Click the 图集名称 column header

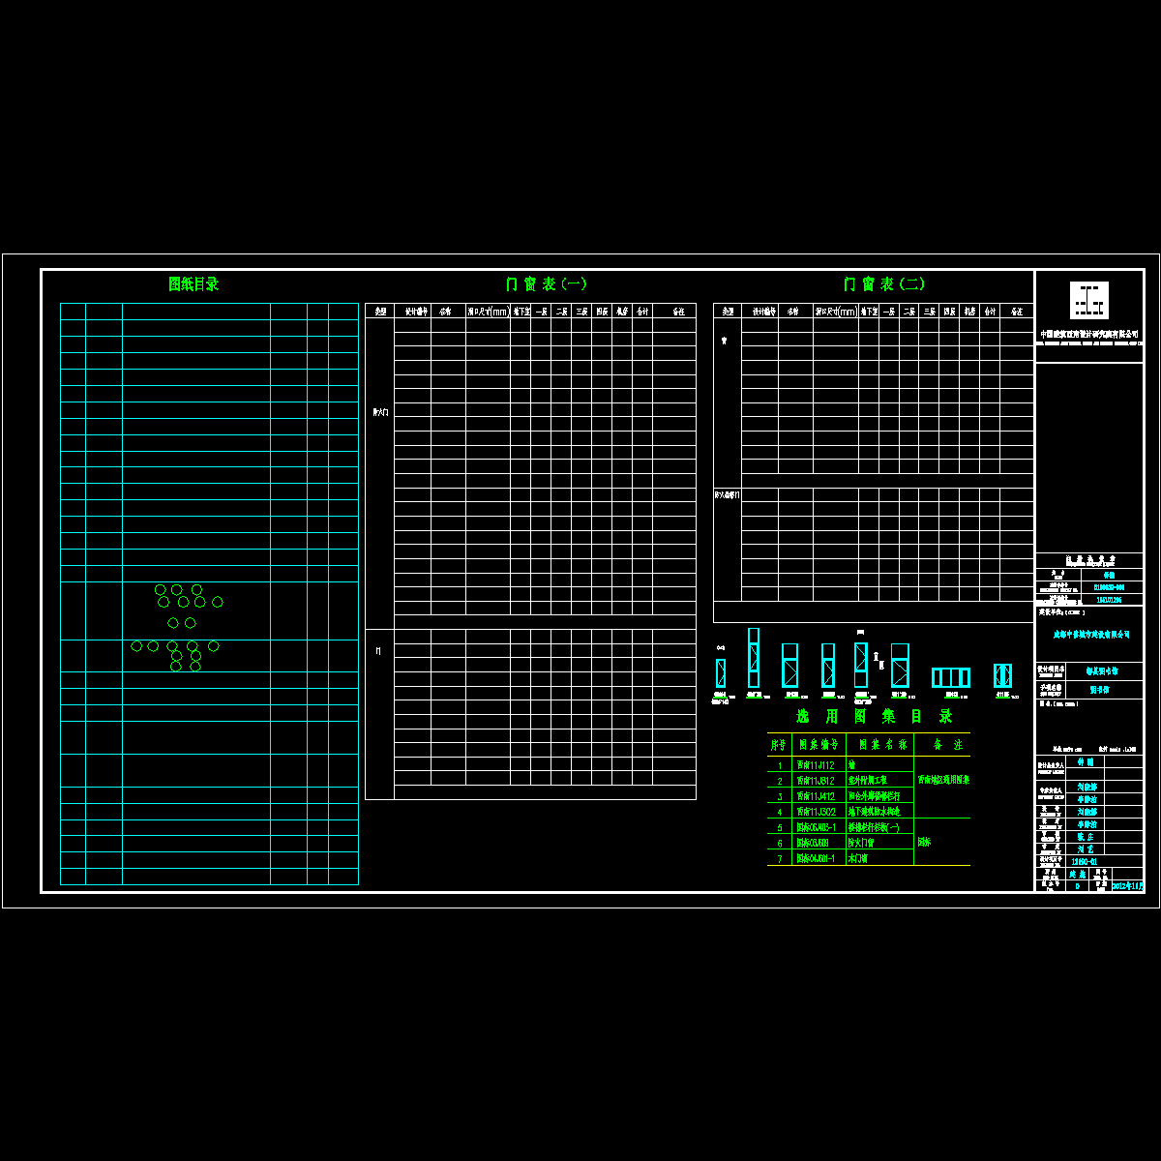(878, 745)
